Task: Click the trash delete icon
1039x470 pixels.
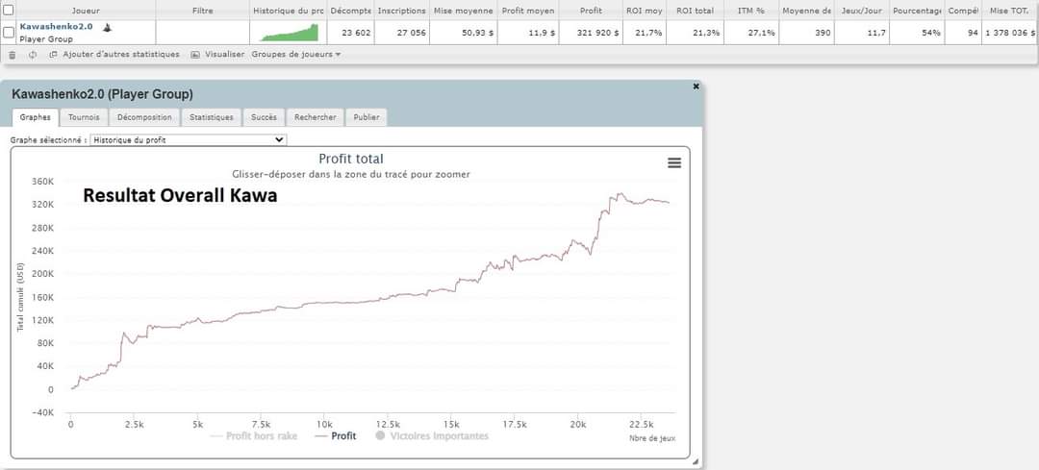Action: [x=13, y=55]
